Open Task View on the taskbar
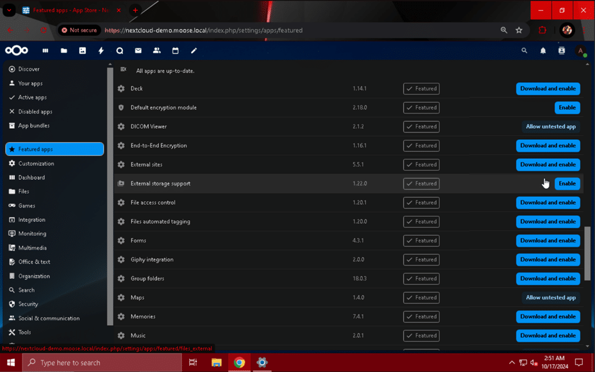595x372 pixels. pyautogui.click(x=193, y=363)
